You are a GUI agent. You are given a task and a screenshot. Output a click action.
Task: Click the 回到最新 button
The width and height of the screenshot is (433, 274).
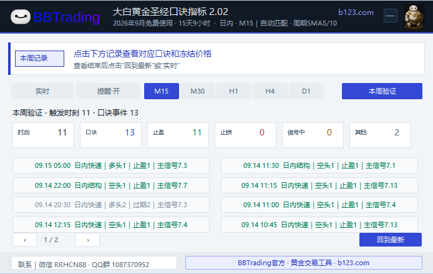click(x=391, y=240)
